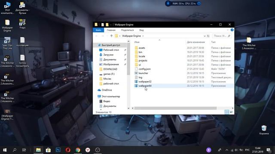Open Opera browser from the taskbar
Screen dimensions: 275x154
(x=68, y=150)
